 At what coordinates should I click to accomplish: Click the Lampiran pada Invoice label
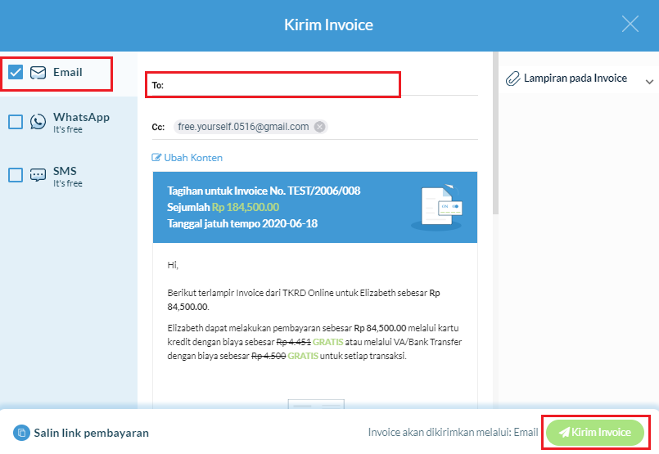(575, 78)
